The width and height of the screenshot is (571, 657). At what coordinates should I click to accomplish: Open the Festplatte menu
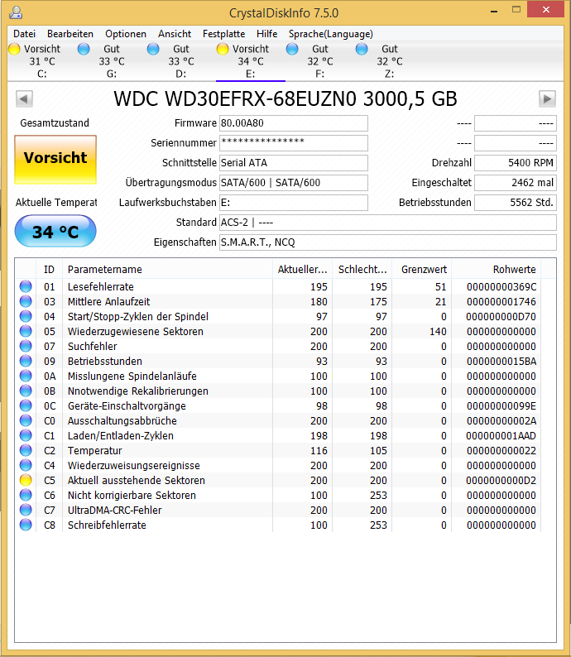coord(223,34)
